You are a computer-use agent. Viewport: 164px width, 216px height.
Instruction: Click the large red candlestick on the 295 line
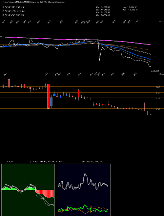pos(48,96)
